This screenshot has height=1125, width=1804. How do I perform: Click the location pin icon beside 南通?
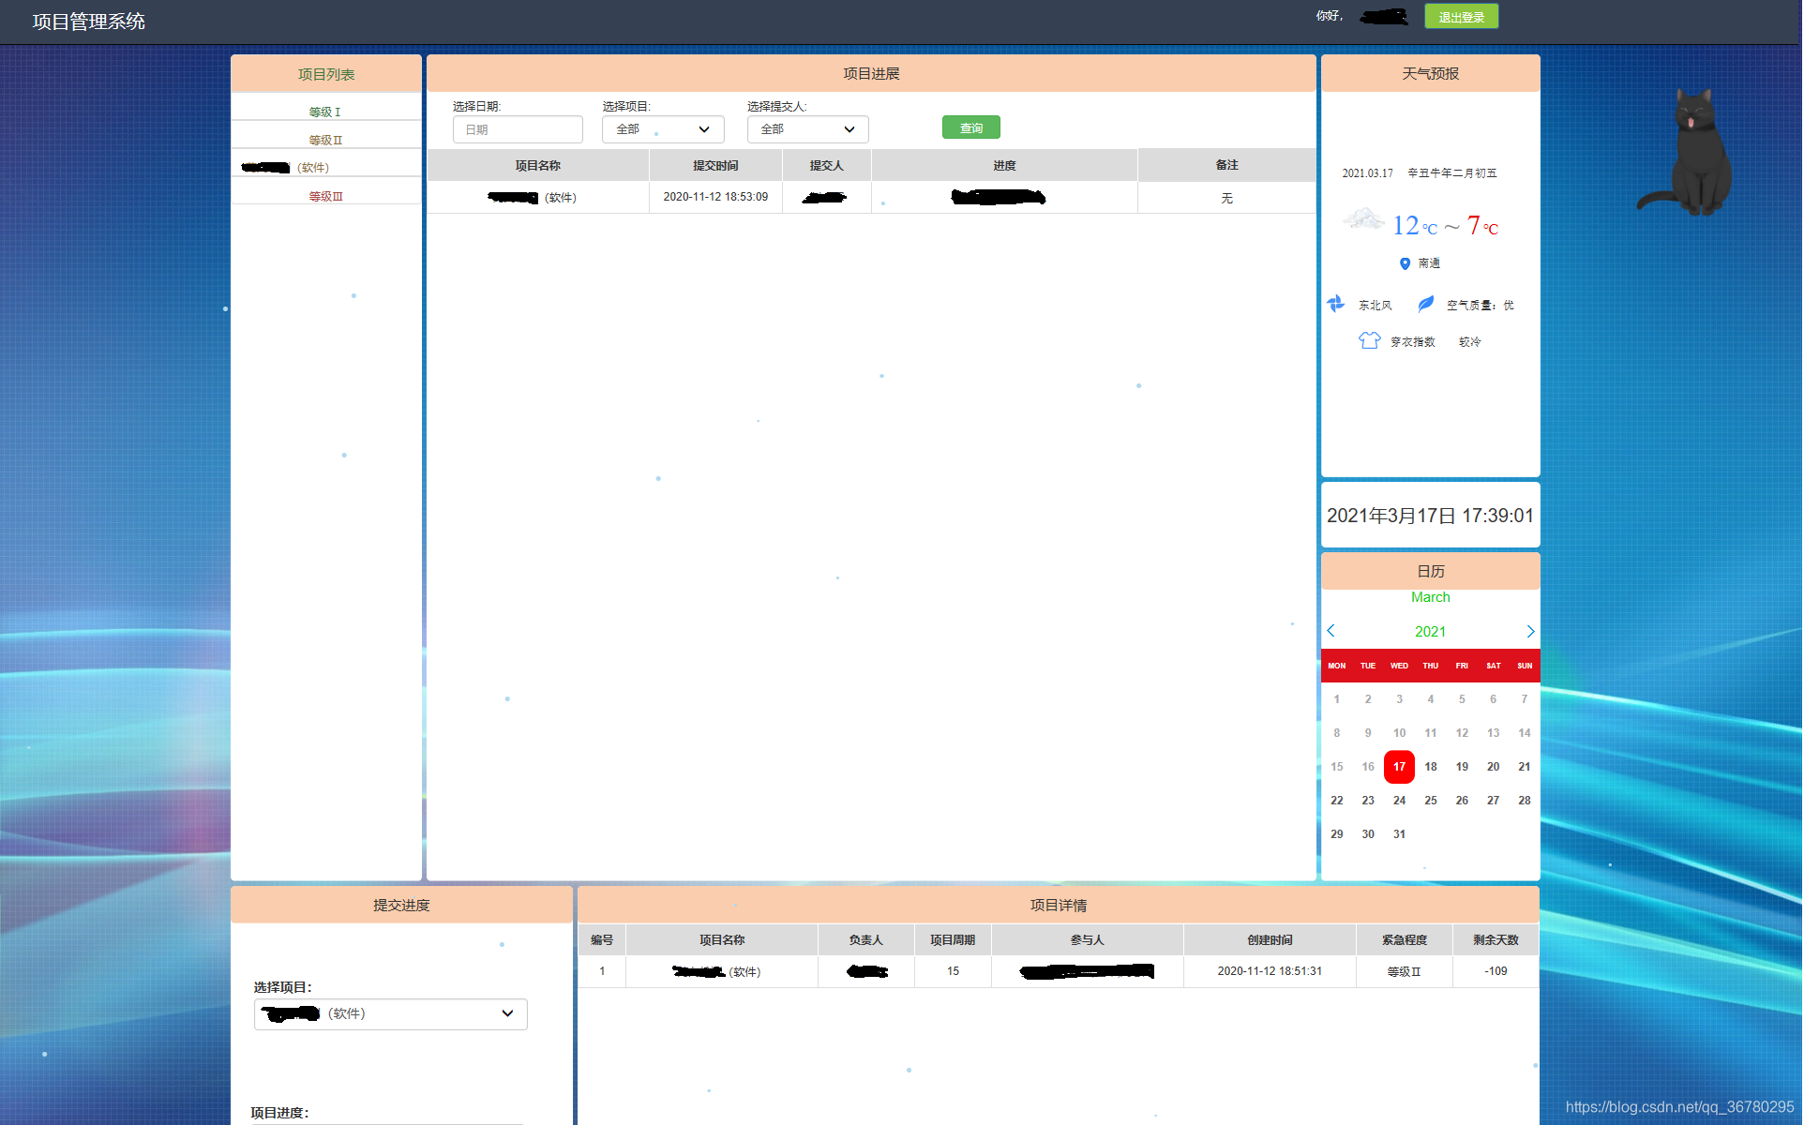click(x=1405, y=264)
